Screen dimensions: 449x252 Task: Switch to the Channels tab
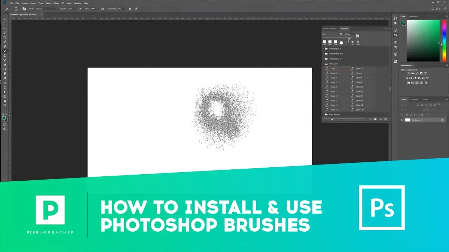pos(414,99)
